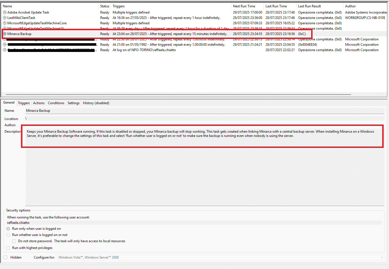Image resolution: width=389 pixels, height=269 pixels.
Task: Select the MicrosoftEdgeUpdateTaskMachineCore task name
Action: coord(37,23)
